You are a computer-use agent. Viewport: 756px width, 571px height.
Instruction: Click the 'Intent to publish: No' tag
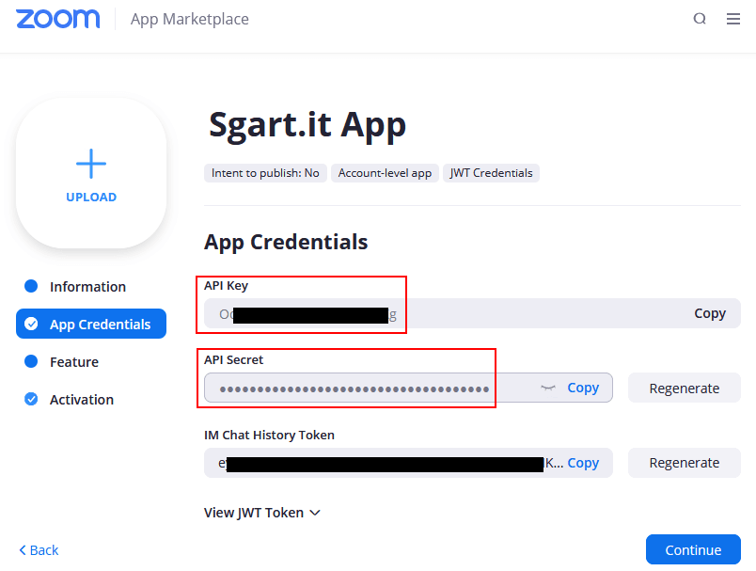265,173
